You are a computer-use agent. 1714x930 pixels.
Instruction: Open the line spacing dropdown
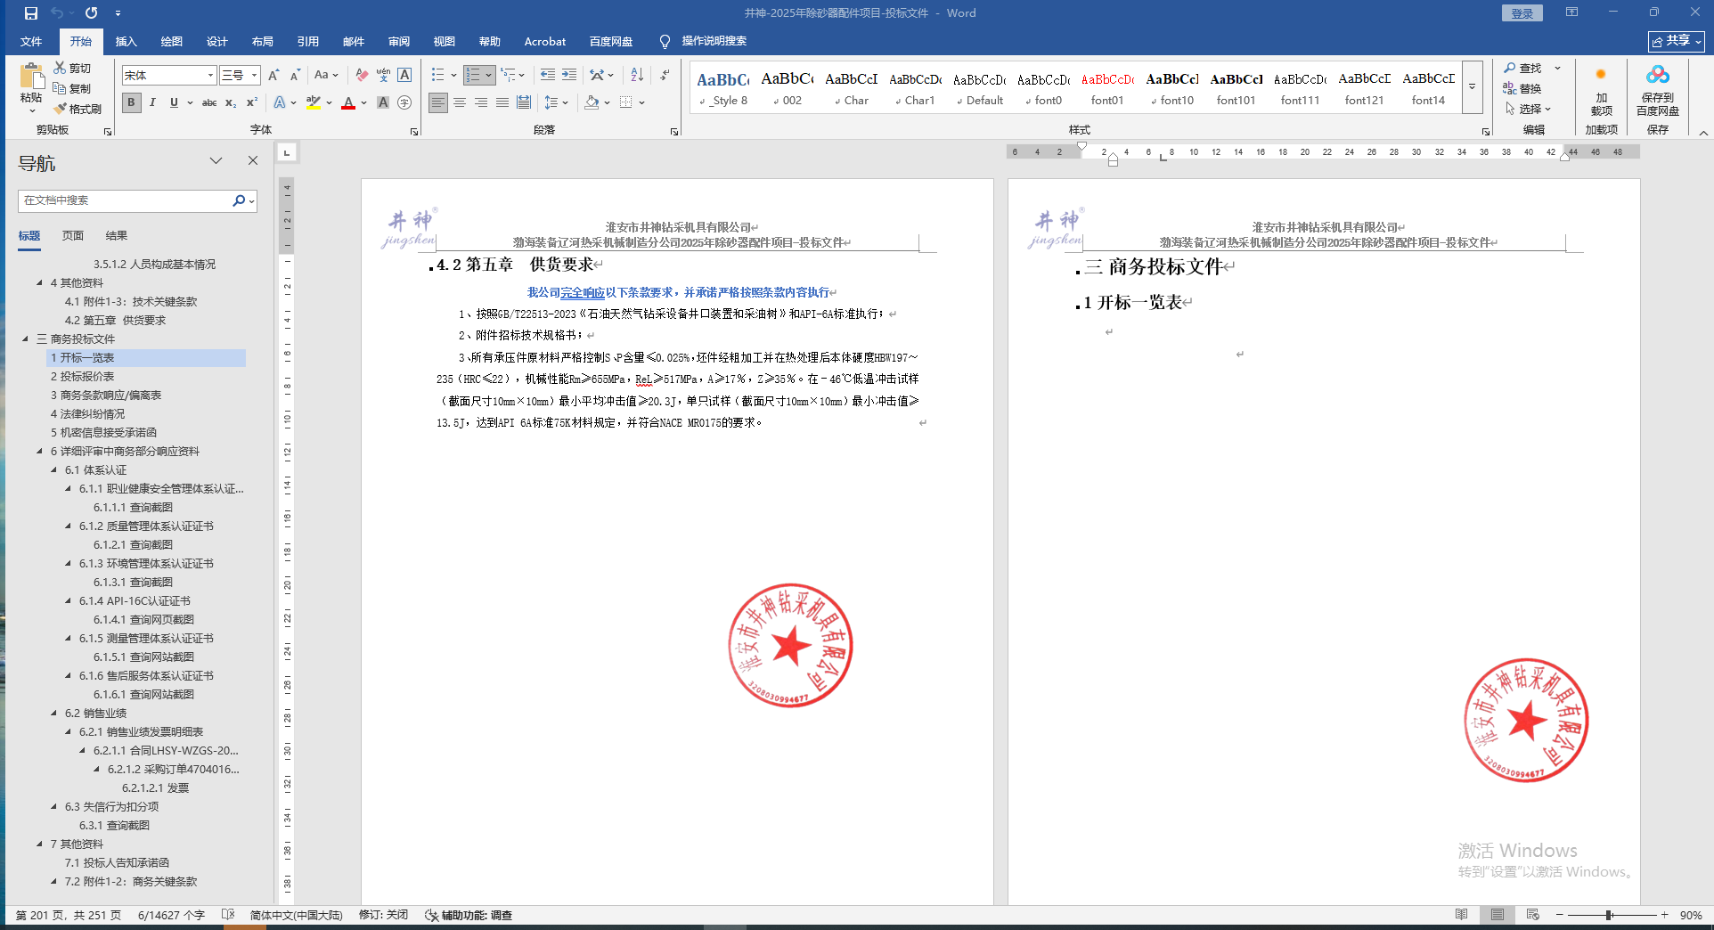[x=556, y=102]
